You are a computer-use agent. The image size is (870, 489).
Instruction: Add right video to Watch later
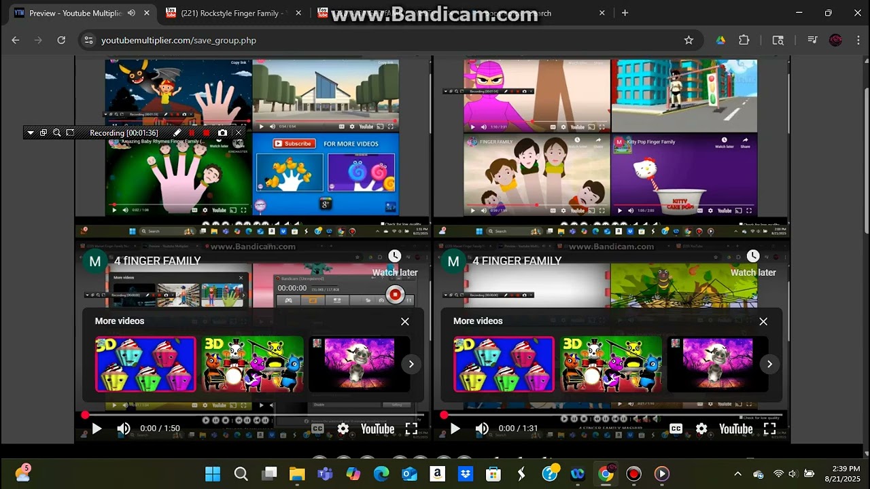(x=753, y=263)
